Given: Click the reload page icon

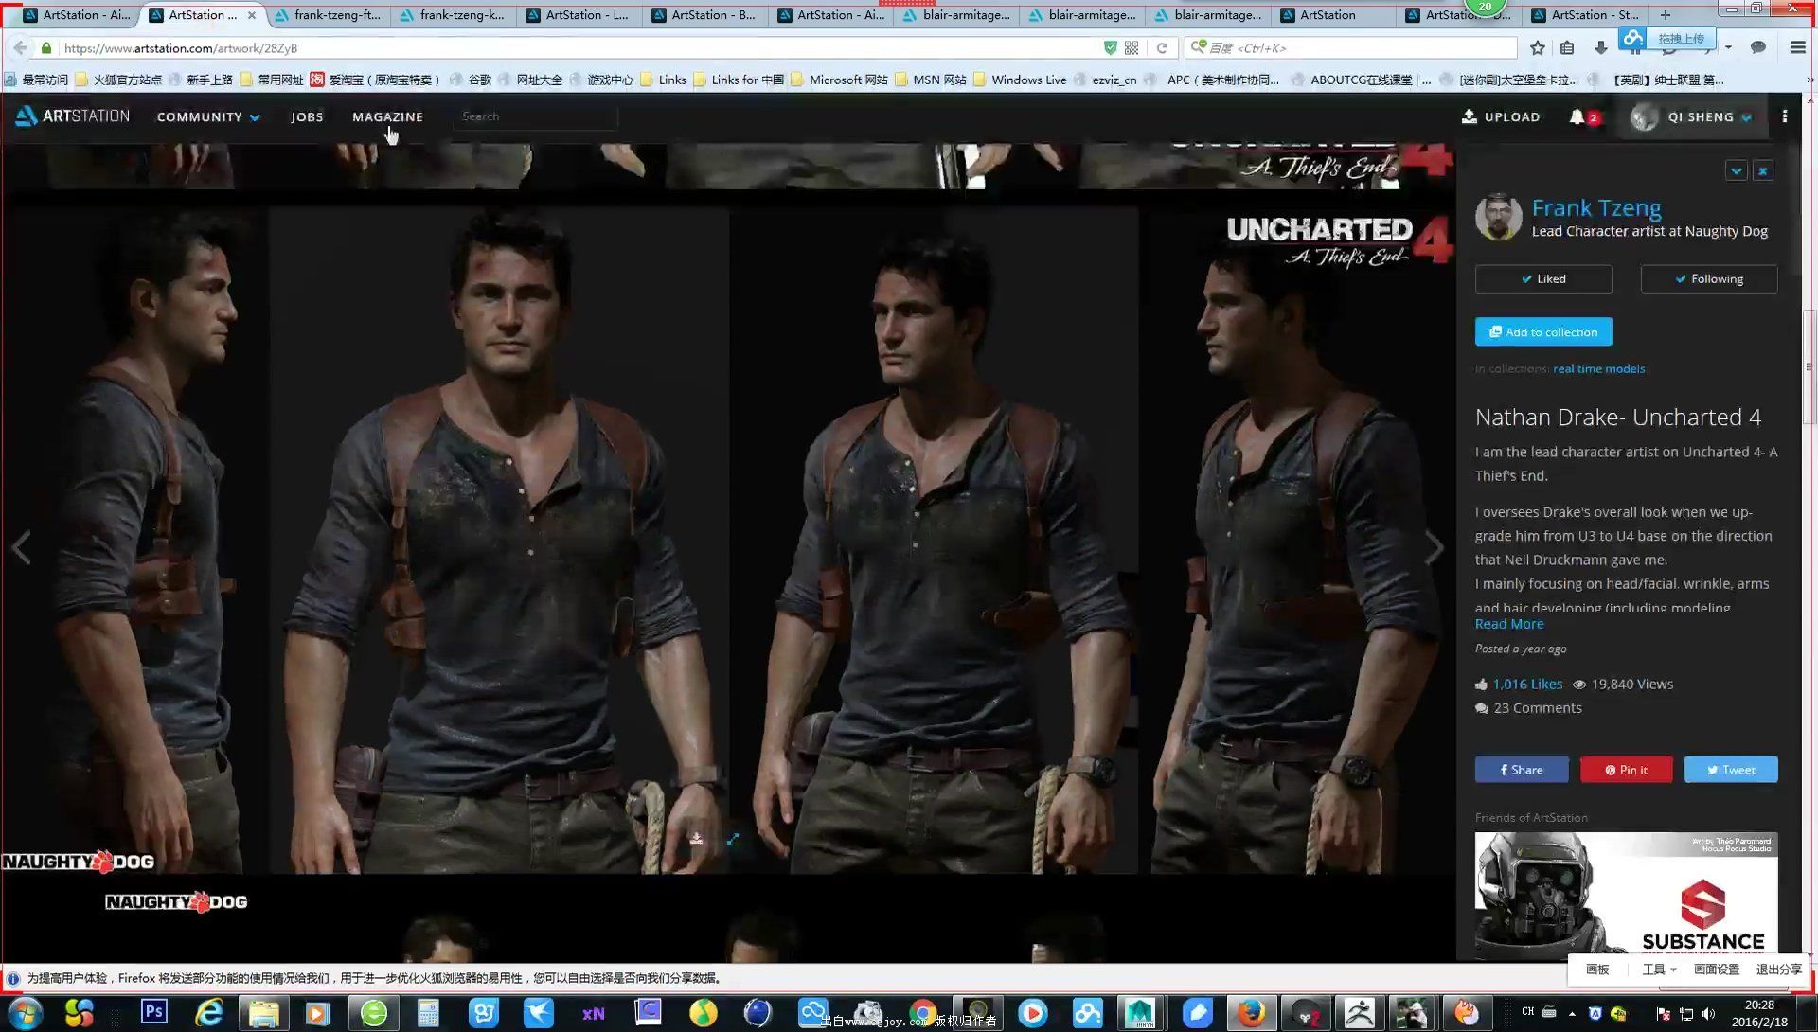Looking at the screenshot, I should (x=1162, y=47).
